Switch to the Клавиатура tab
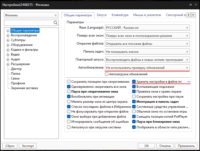The image size is (200, 151). click(x=120, y=15)
